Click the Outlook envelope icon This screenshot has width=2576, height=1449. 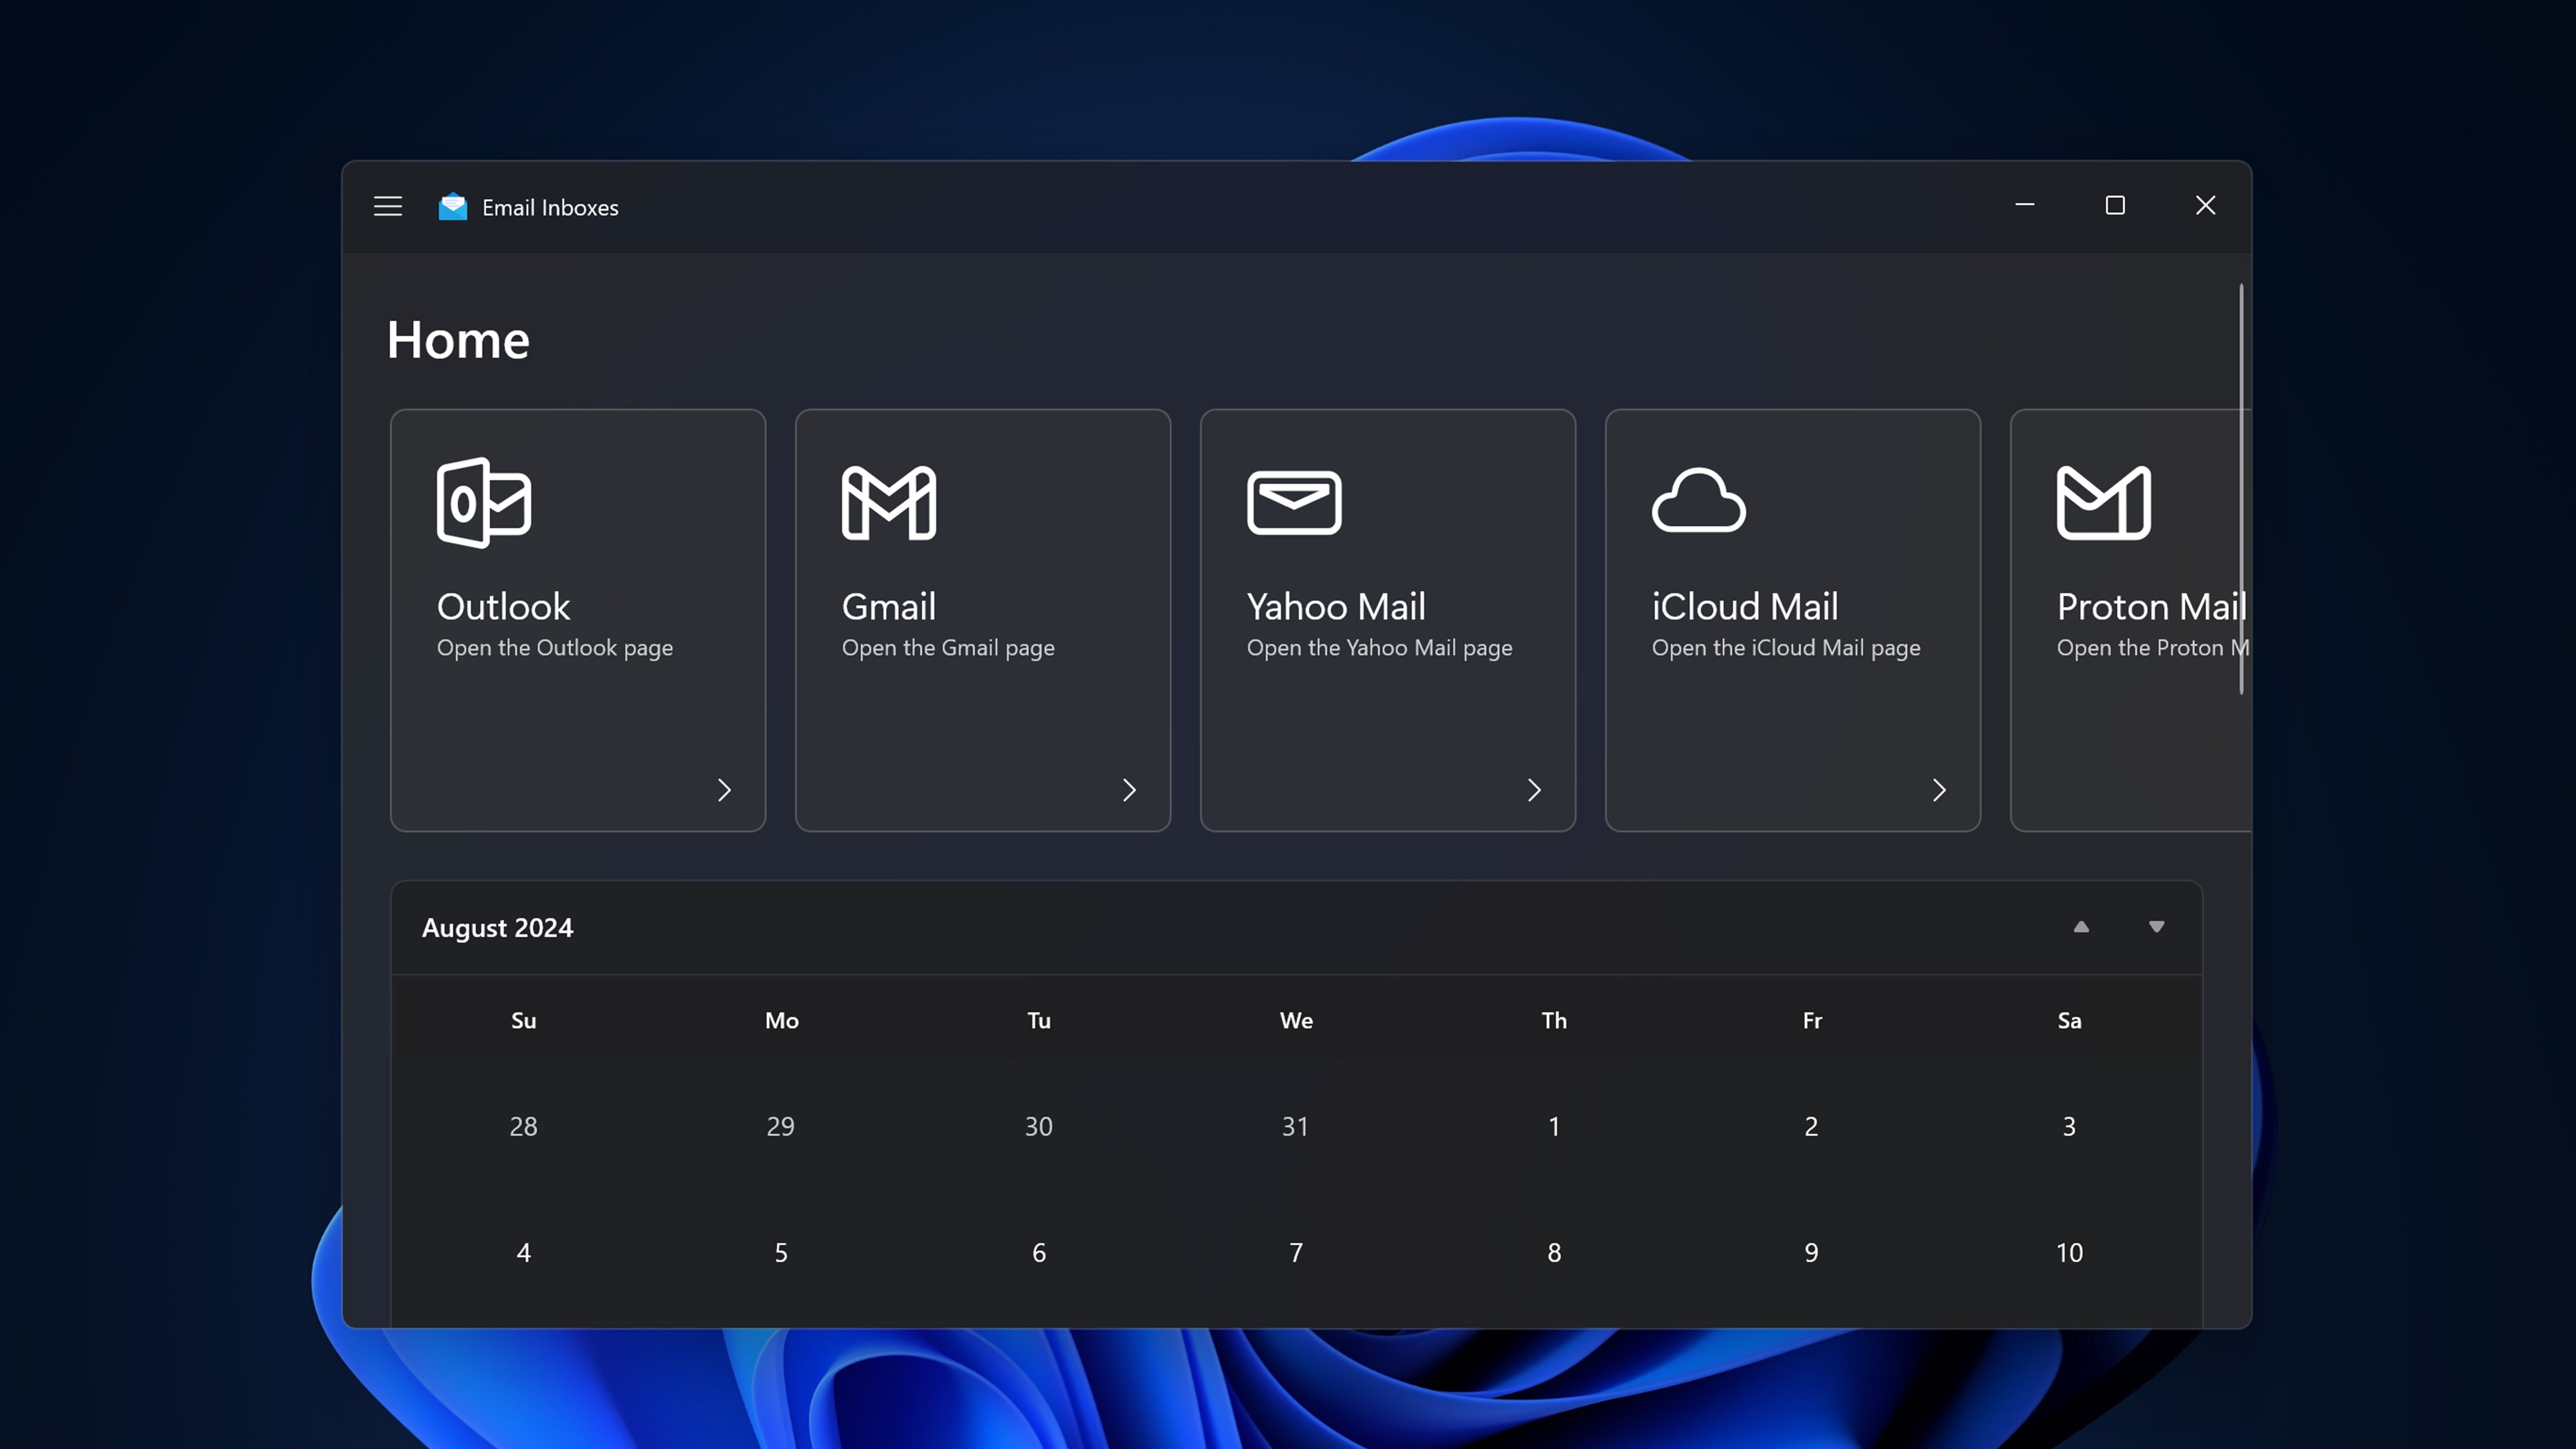[x=484, y=502]
